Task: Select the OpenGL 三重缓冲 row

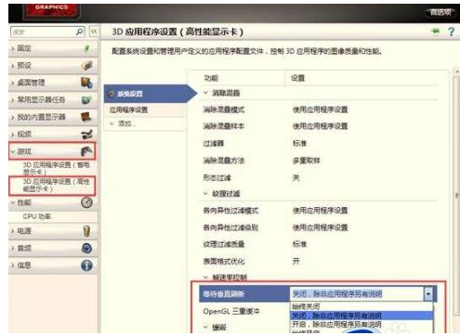Action: [x=231, y=311]
